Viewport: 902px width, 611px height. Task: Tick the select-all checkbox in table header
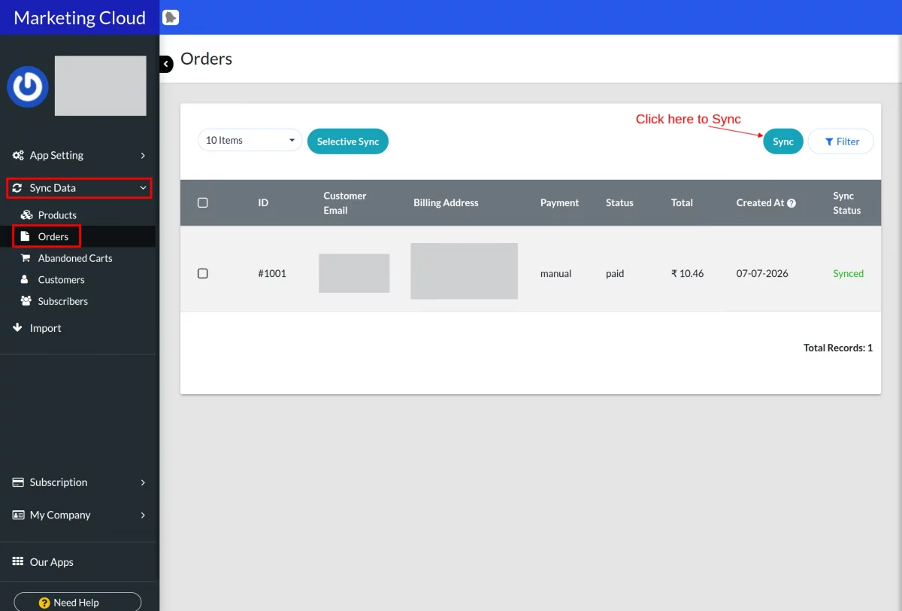point(202,202)
